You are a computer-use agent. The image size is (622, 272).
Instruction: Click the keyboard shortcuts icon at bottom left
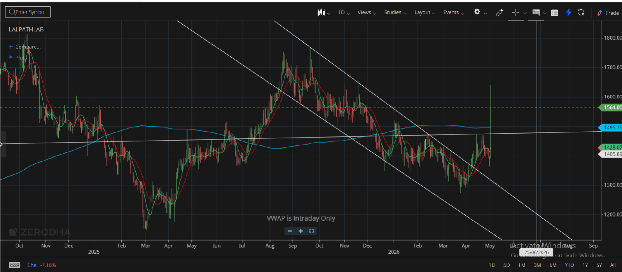pyautogui.click(x=15, y=265)
